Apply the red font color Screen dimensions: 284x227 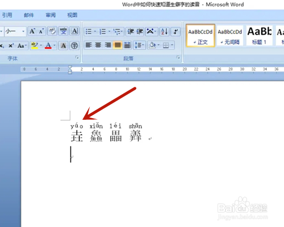48,45
